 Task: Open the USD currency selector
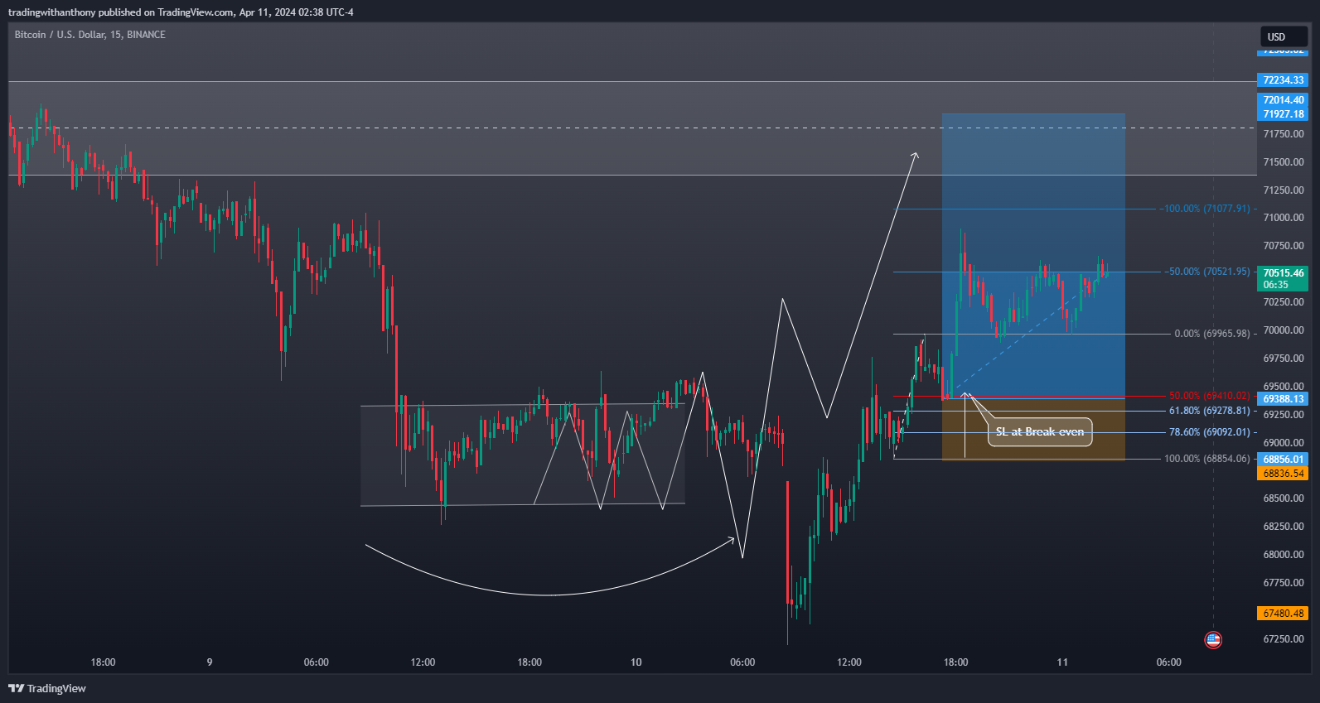1284,36
